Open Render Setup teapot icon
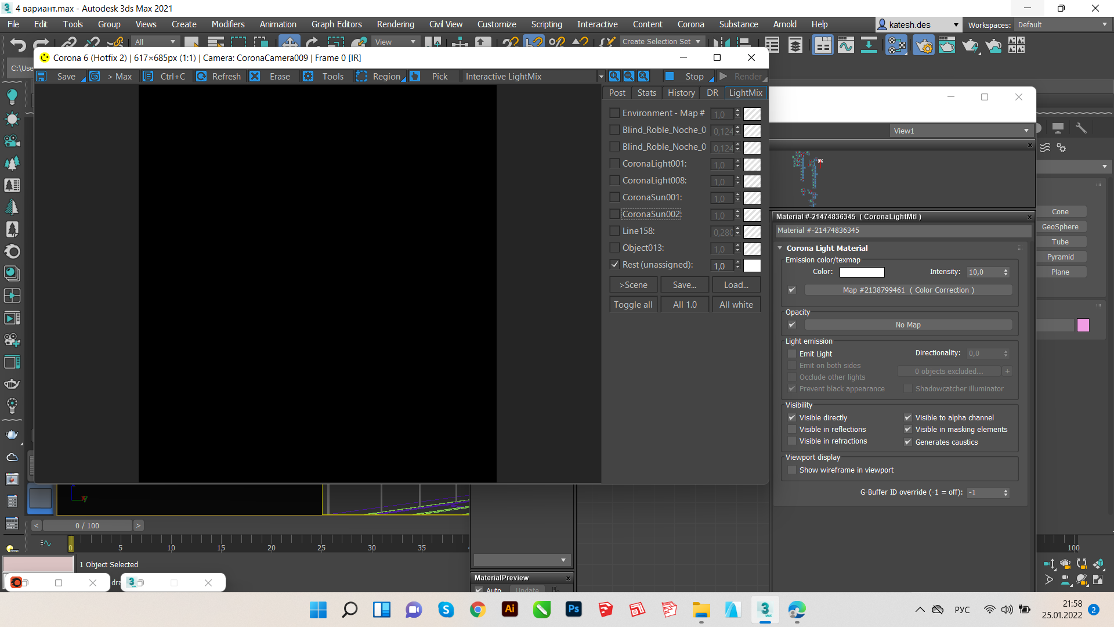Screen dimensions: 1114x627 (x=924, y=45)
